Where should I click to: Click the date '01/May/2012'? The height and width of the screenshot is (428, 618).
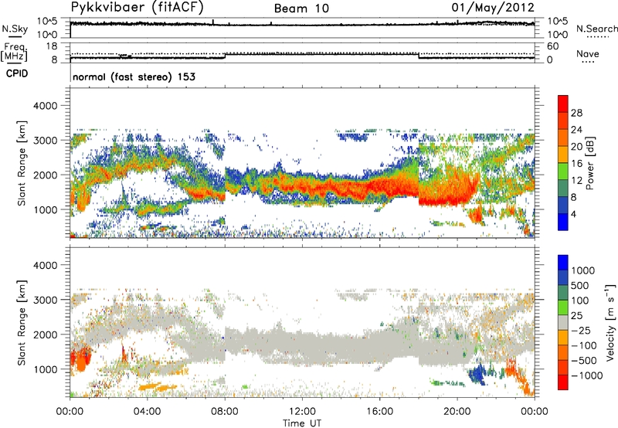point(493,8)
